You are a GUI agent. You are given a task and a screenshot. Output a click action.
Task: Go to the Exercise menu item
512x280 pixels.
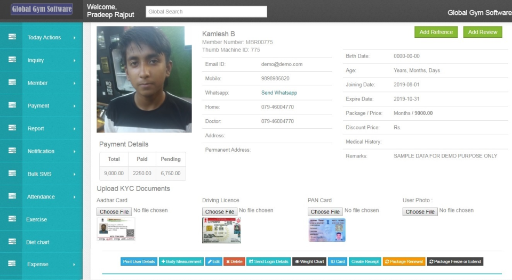click(37, 219)
